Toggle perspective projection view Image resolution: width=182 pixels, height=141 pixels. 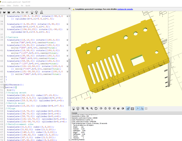(x=128, y=108)
